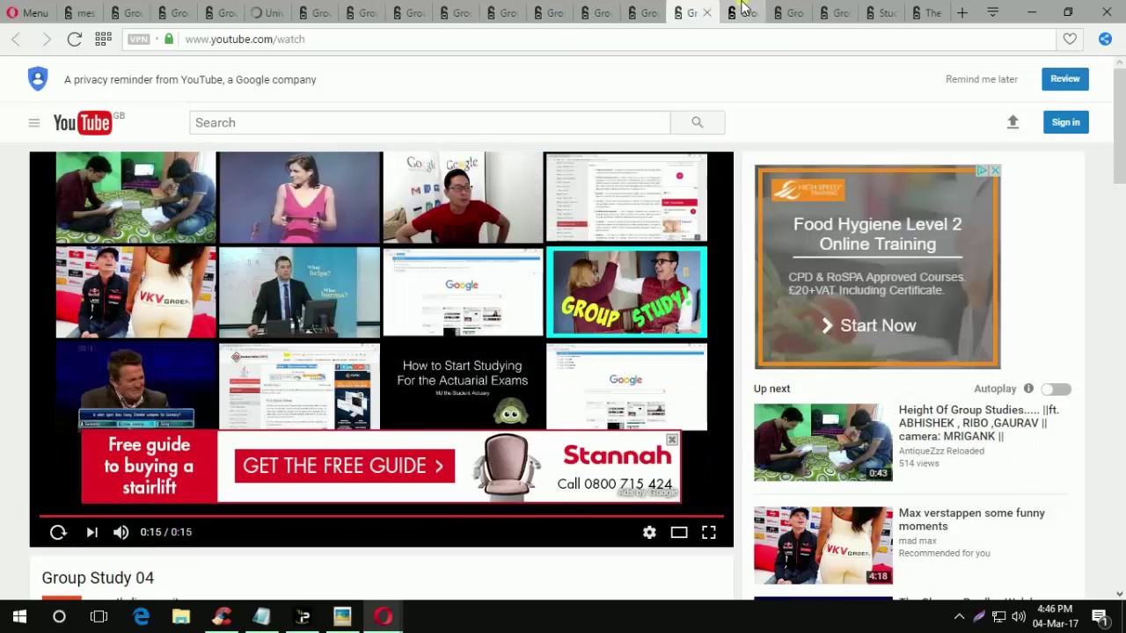Click the Sign in button
The image size is (1126, 633).
1065,122
